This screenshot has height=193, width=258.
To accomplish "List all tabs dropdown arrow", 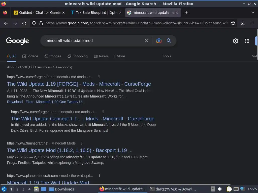I will [253, 13].
